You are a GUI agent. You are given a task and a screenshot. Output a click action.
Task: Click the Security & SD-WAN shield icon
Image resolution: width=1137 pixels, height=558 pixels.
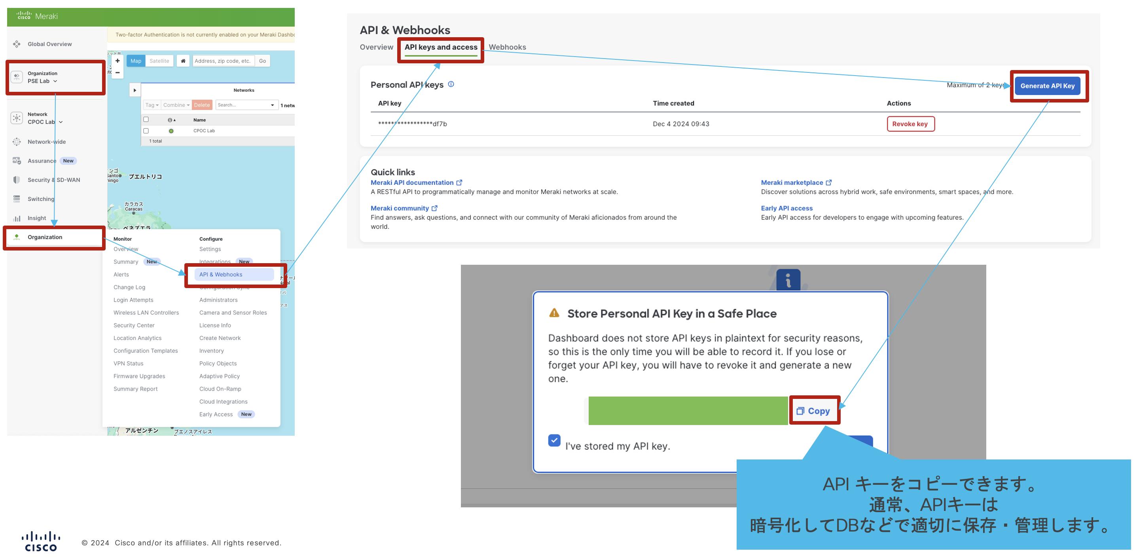click(x=17, y=180)
